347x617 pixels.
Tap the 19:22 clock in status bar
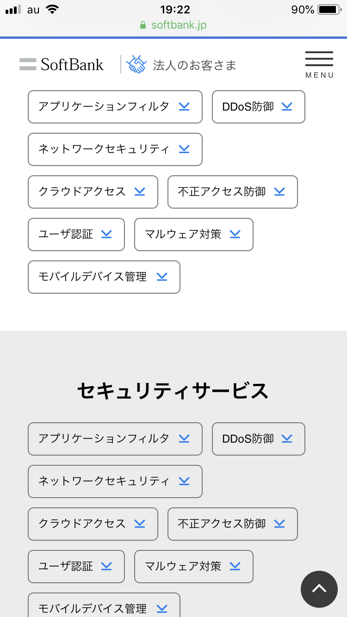(175, 10)
